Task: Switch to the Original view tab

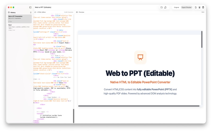Action: pos(176,7)
